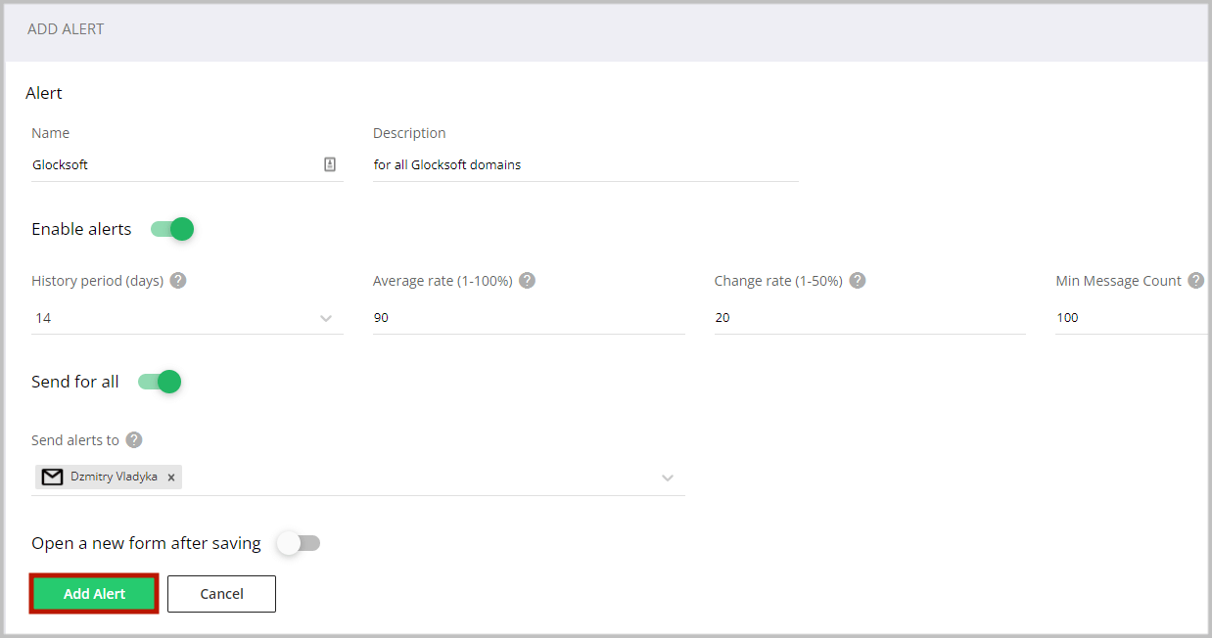Click the Average rate field showing 90

(528, 318)
